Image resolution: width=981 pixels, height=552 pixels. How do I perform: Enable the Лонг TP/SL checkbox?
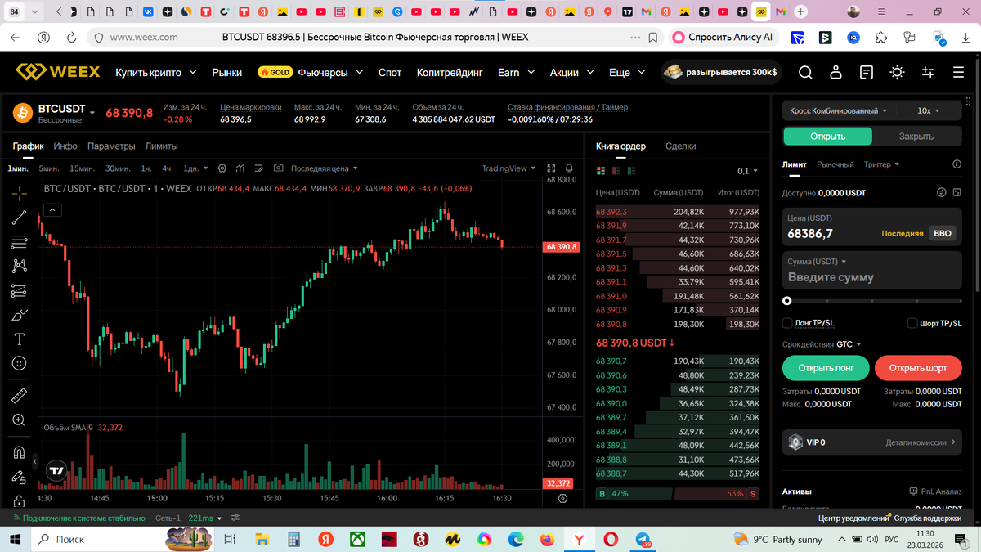[x=788, y=323]
